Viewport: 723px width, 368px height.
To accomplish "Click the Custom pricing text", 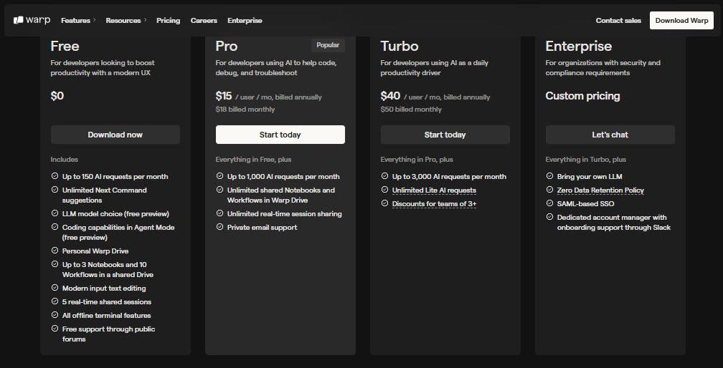I will click(583, 96).
